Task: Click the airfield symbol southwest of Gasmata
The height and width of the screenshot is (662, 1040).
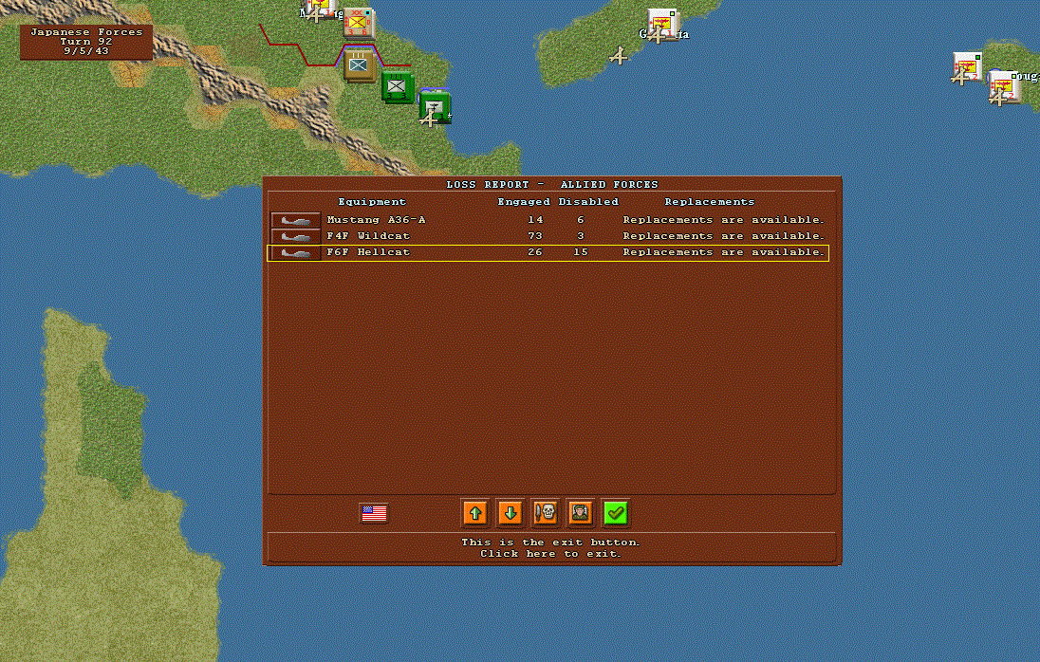Action: (x=619, y=56)
